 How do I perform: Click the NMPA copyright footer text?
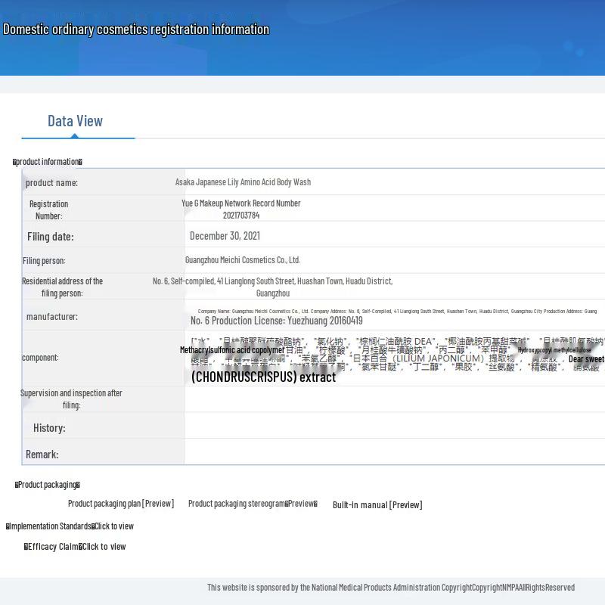coord(391,588)
